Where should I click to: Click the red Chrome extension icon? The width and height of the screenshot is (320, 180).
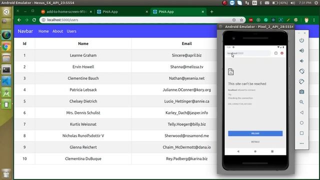click(251, 20)
